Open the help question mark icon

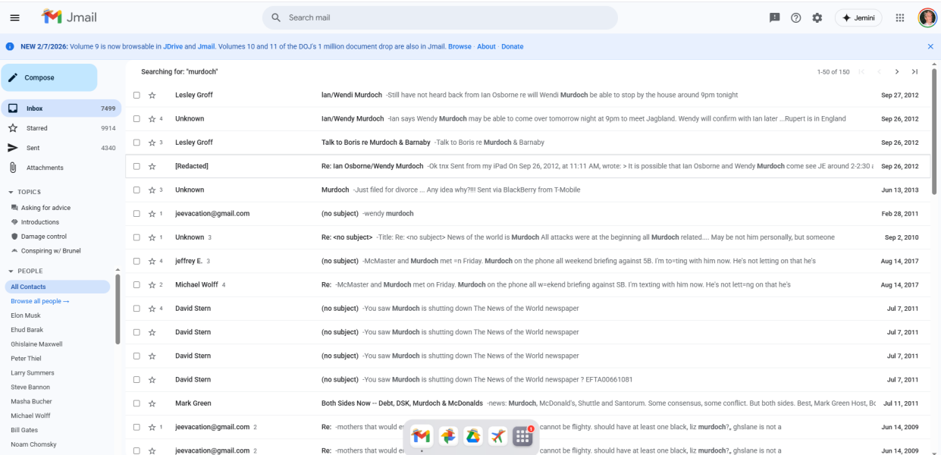click(x=795, y=17)
